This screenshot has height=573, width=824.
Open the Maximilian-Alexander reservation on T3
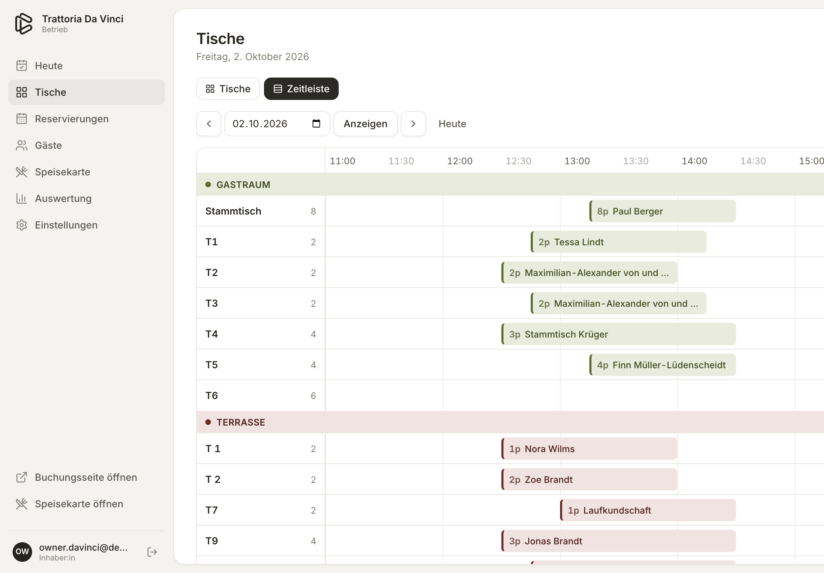click(x=618, y=304)
